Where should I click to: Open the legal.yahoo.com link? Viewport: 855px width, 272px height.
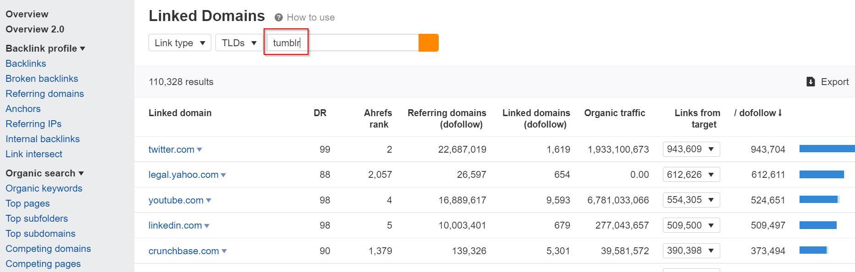(183, 175)
